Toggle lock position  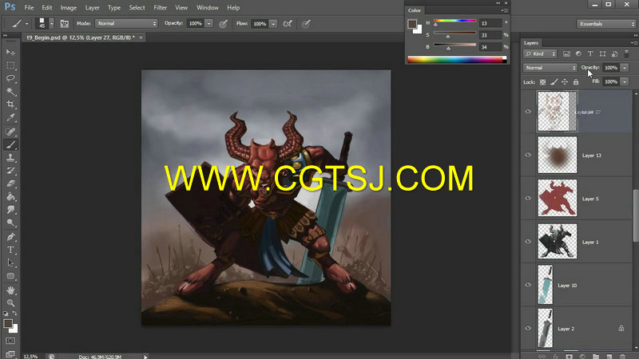pyautogui.click(x=565, y=82)
